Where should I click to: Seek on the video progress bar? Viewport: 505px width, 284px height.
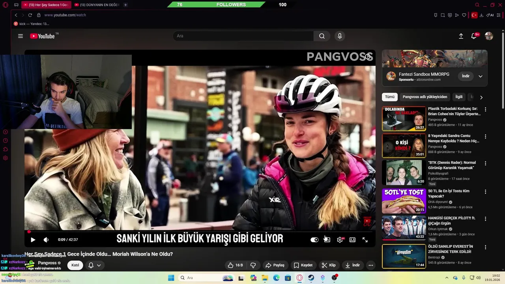click(200, 232)
